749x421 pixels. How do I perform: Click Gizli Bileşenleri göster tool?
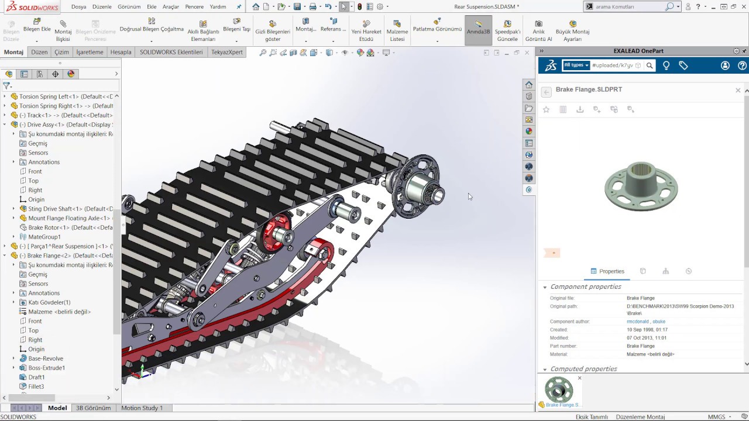point(273,32)
